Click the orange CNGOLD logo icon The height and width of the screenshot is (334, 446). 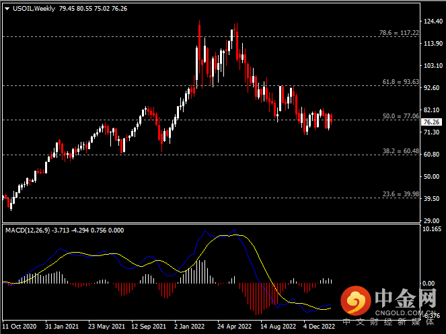[x=354, y=301]
